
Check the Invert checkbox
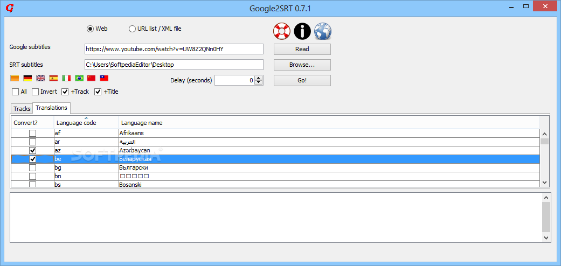pos(36,92)
